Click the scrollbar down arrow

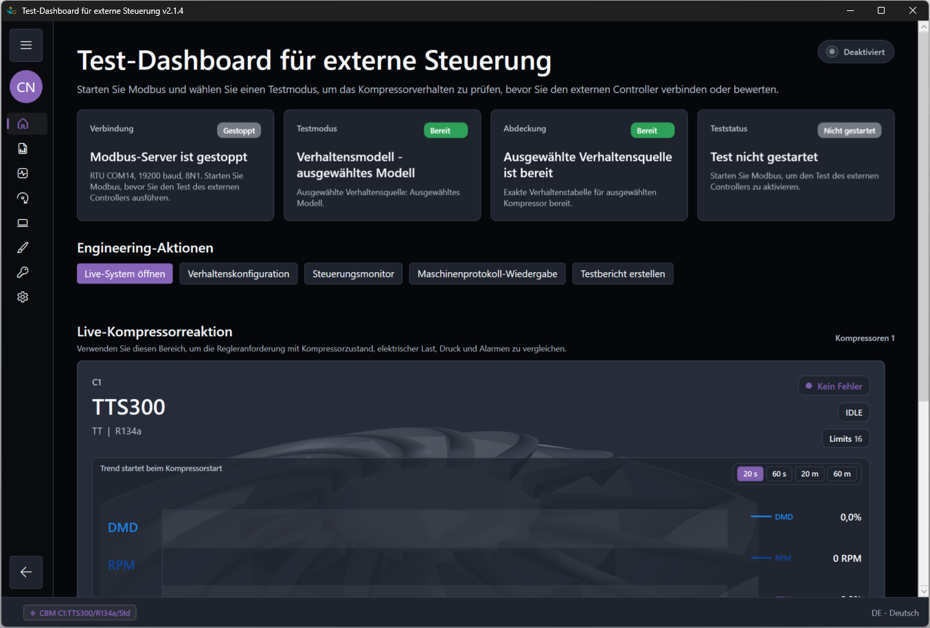tap(924, 591)
